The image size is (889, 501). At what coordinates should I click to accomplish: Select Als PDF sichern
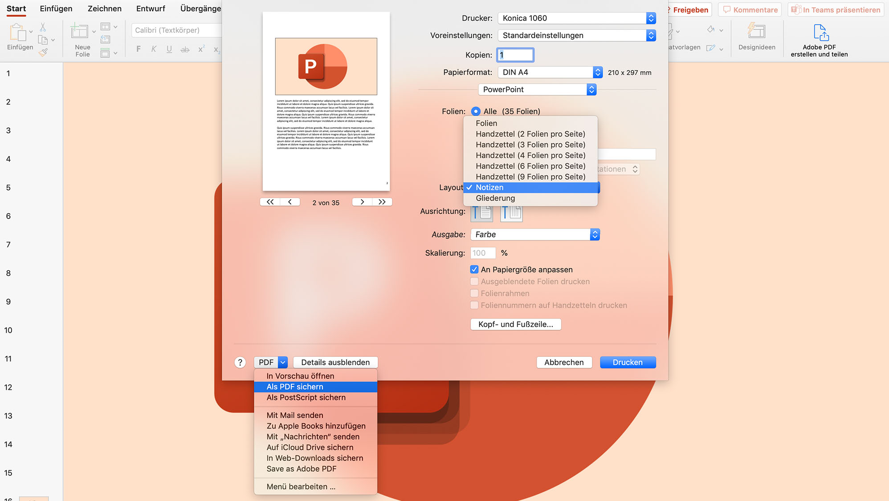click(315, 387)
